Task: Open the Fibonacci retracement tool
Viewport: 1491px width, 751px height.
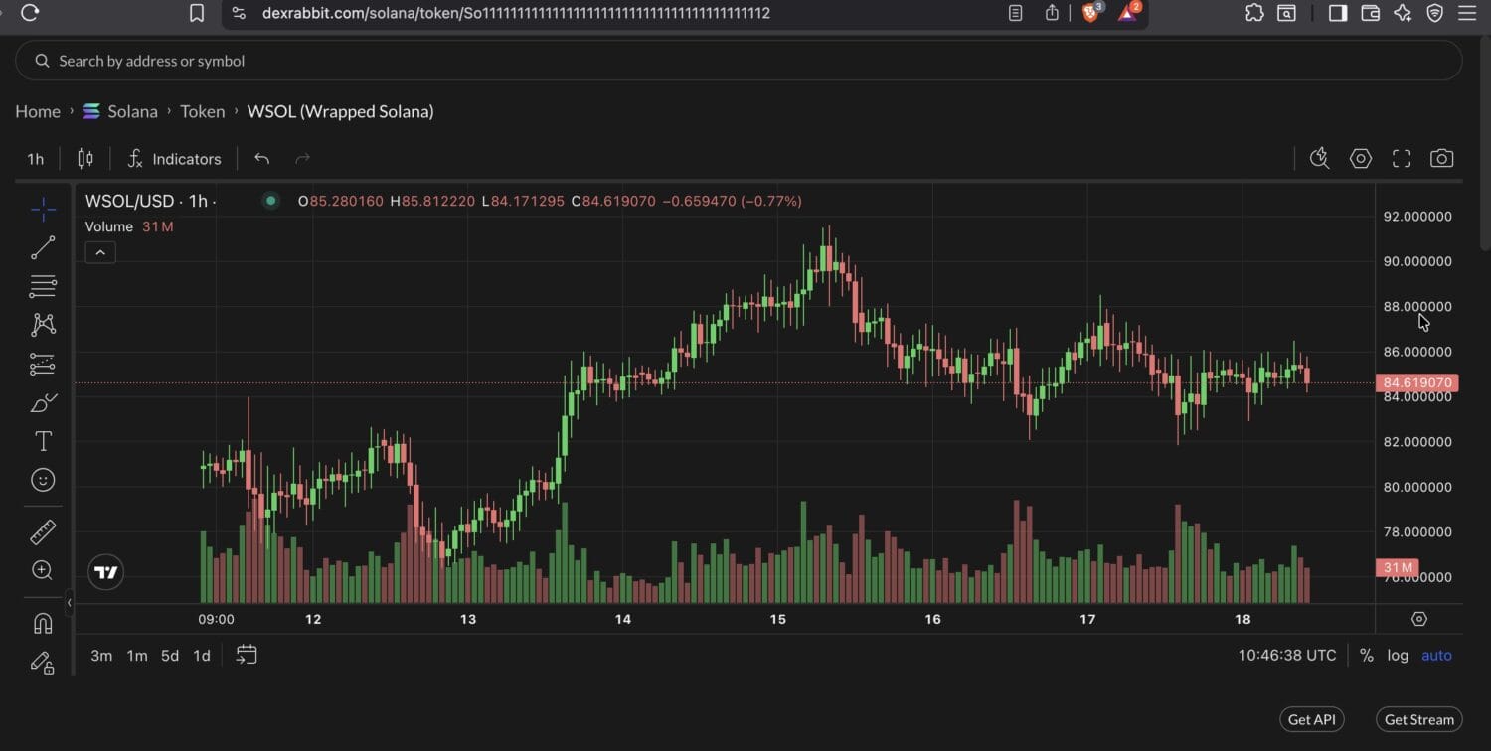Action: tap(43, 286)
